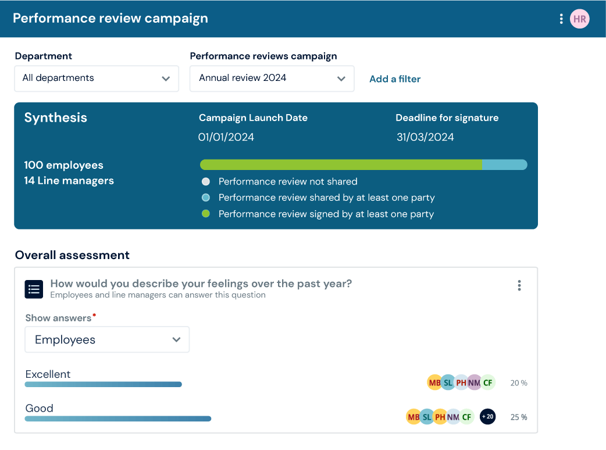
Task: Select the Overall assessment section heading
Action: point(71,255)
